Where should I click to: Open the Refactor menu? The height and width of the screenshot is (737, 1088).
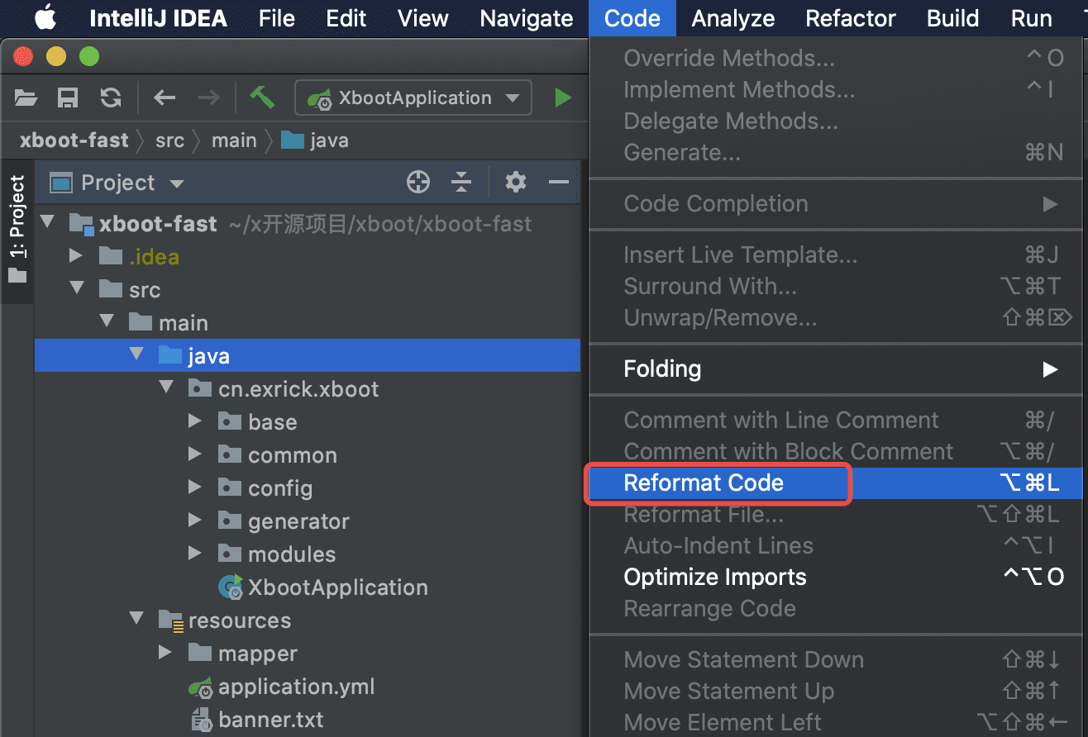click(851, 18)
